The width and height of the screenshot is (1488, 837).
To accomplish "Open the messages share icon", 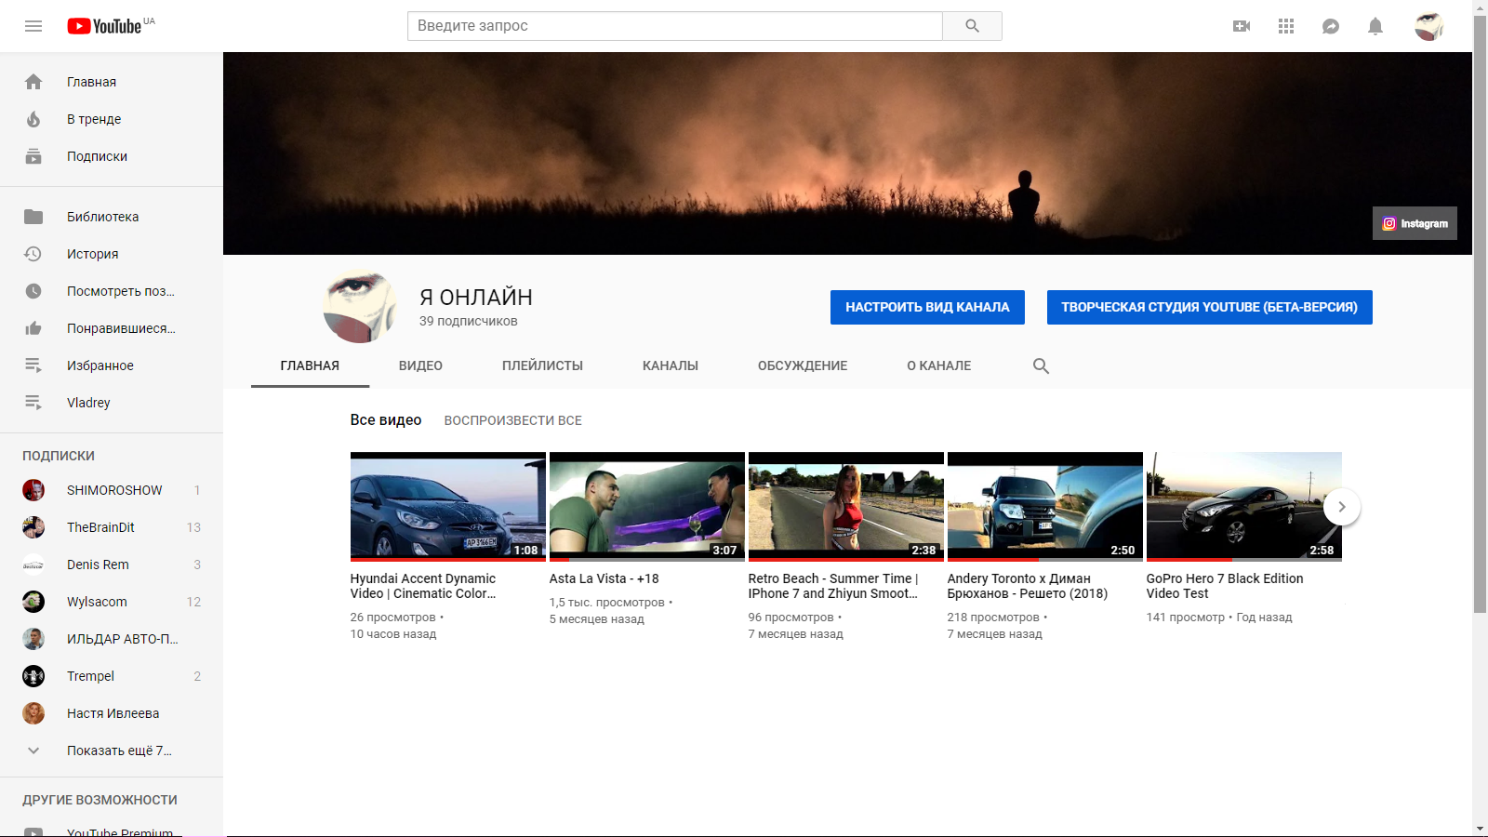I will tap(1331, 26).
